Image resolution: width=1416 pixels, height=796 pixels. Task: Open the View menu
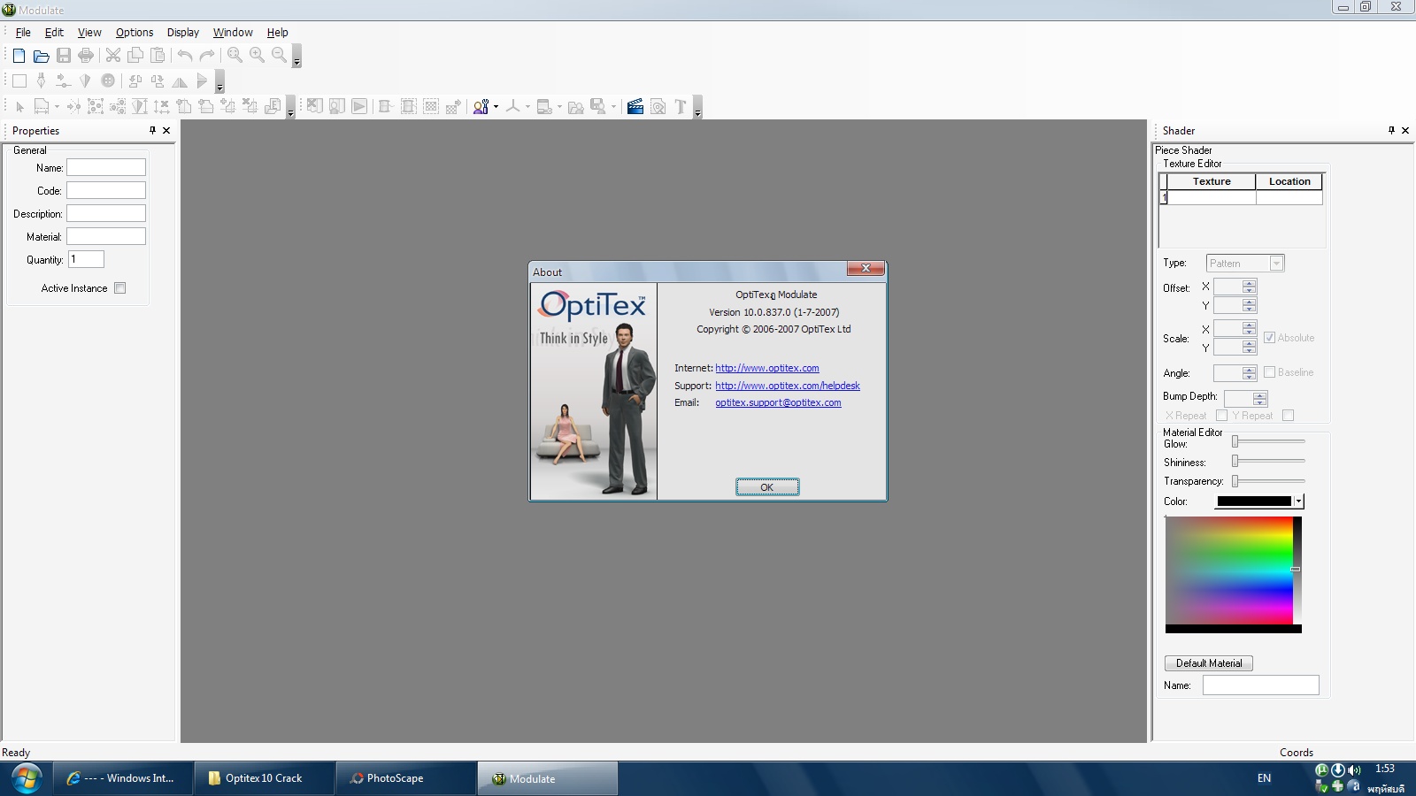89,33
